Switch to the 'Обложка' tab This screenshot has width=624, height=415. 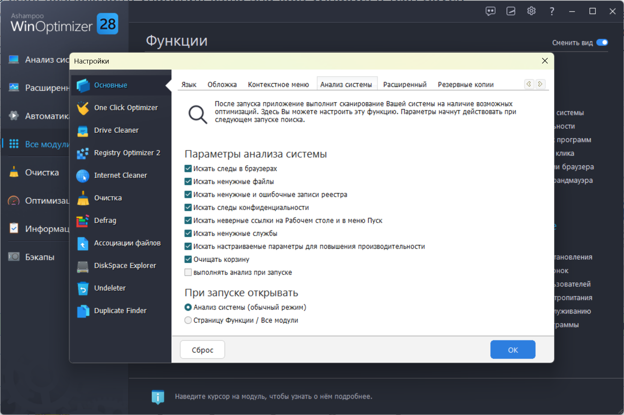click(x=222, y=85)
